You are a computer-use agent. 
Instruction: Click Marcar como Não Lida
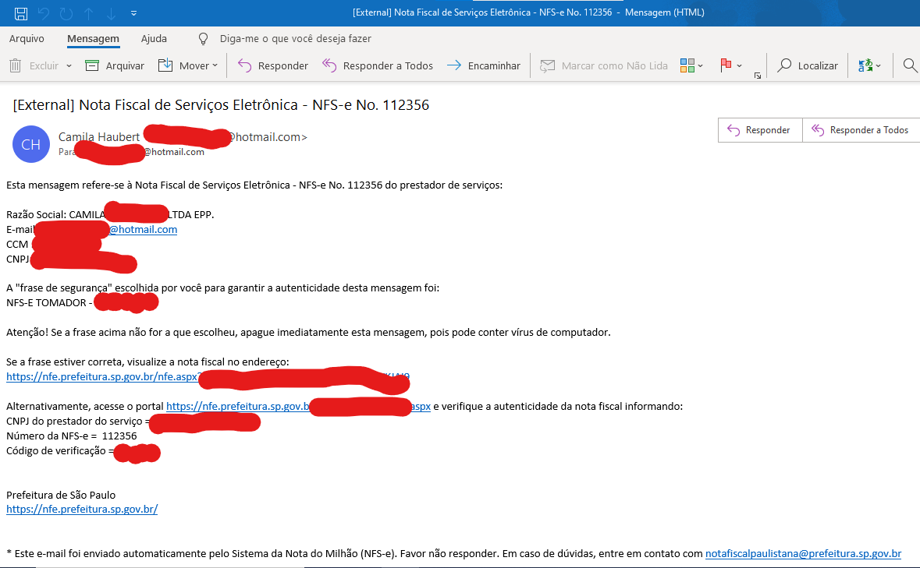click(604, 65)
